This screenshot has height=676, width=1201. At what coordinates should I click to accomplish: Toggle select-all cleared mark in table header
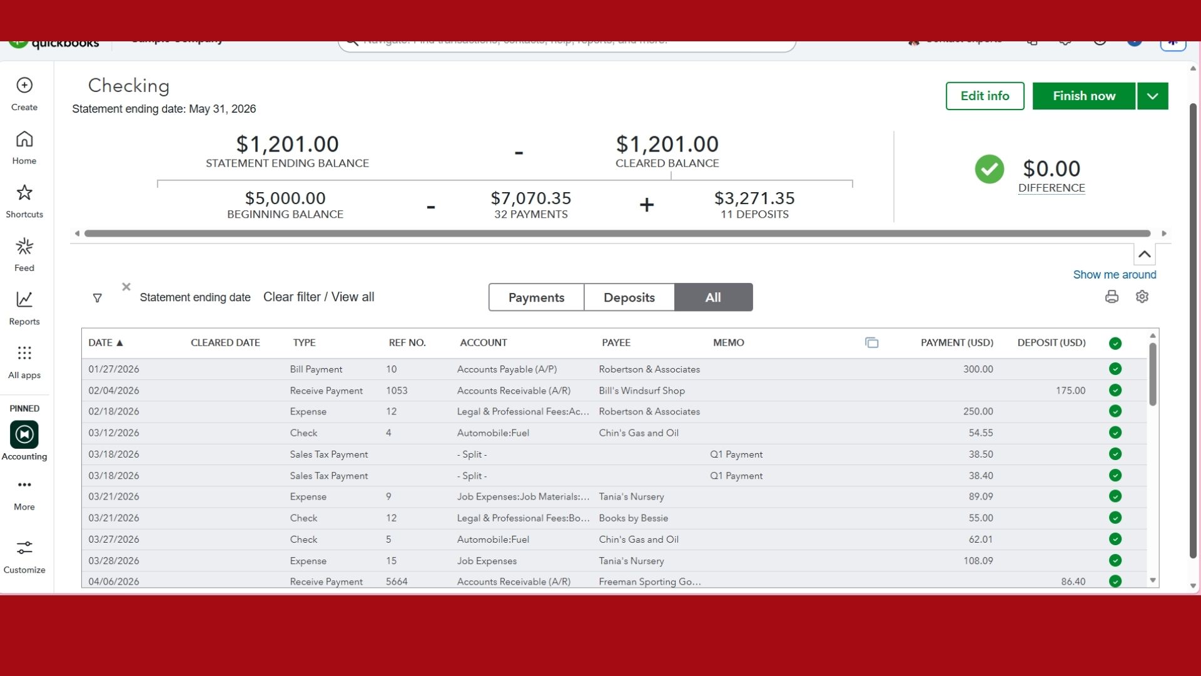coord(1115,343)
